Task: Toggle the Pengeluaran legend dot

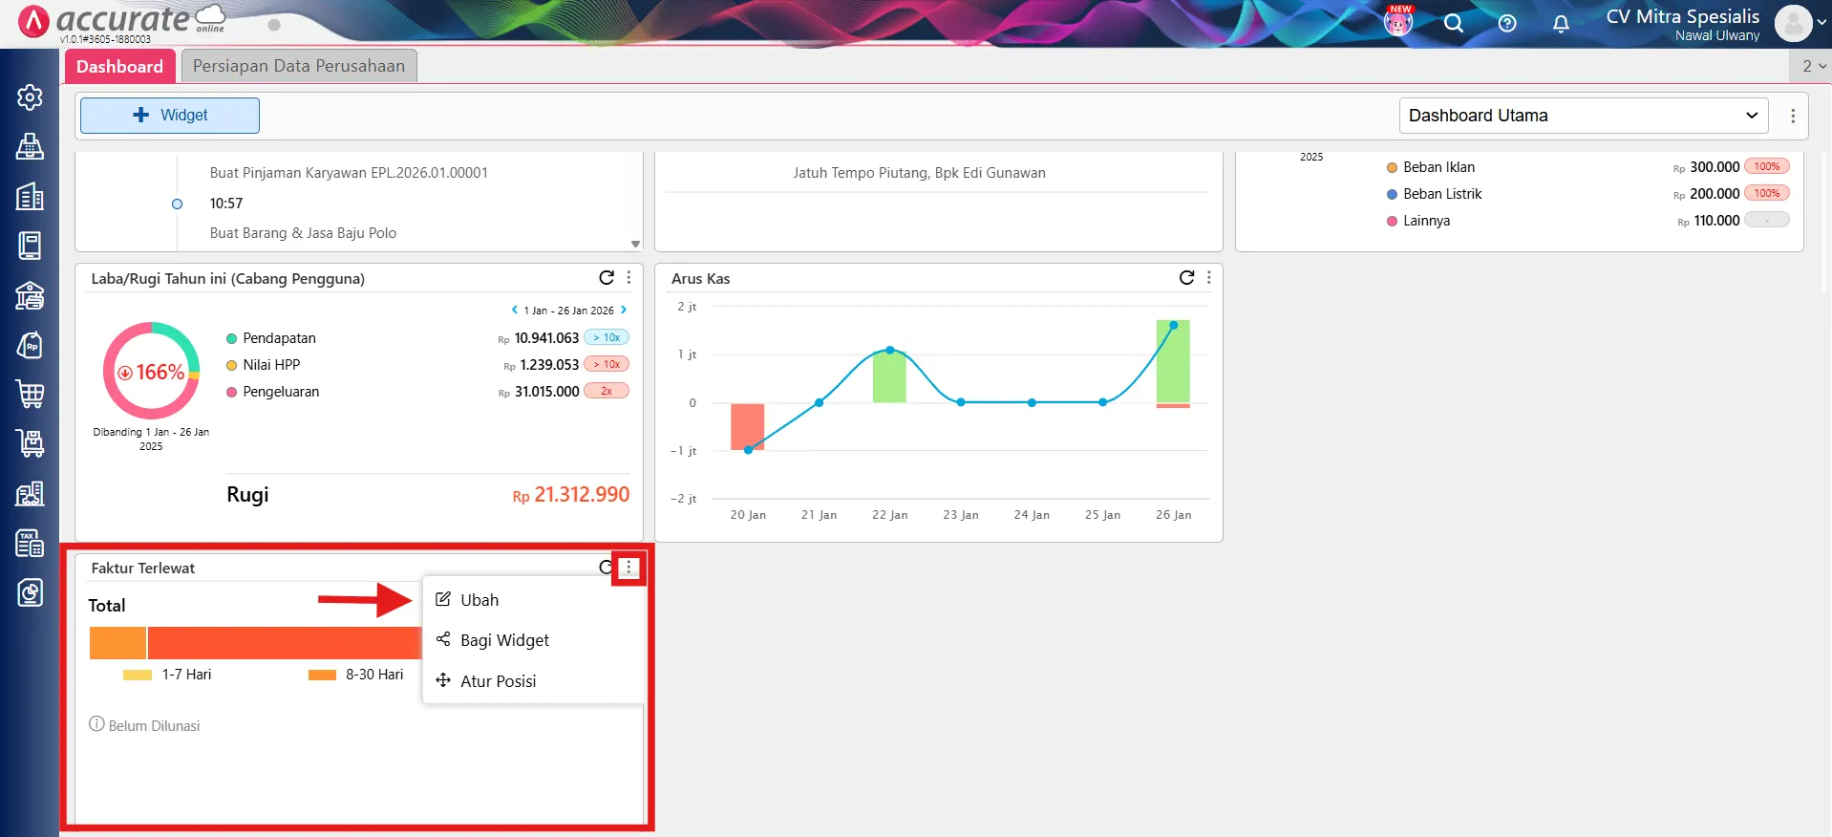Action: (231, 392)
